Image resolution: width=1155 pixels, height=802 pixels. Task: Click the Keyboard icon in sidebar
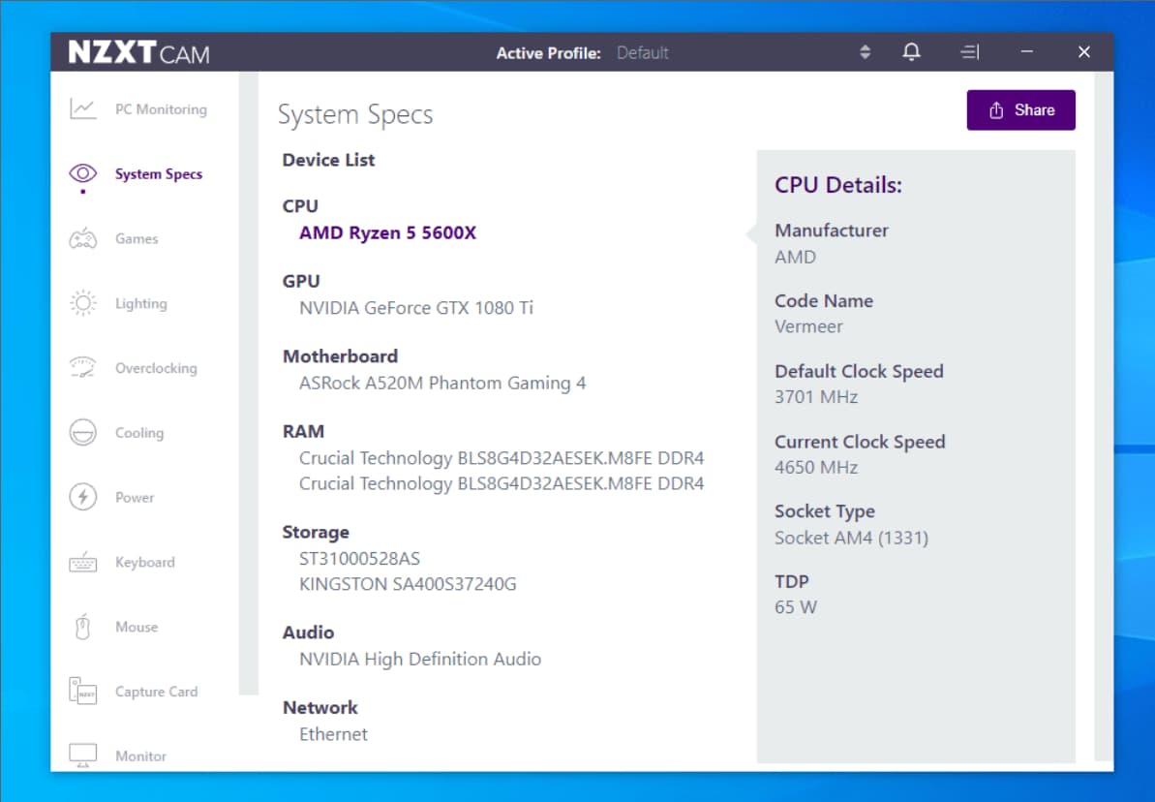pyautogui.click(x=82, y=563)
